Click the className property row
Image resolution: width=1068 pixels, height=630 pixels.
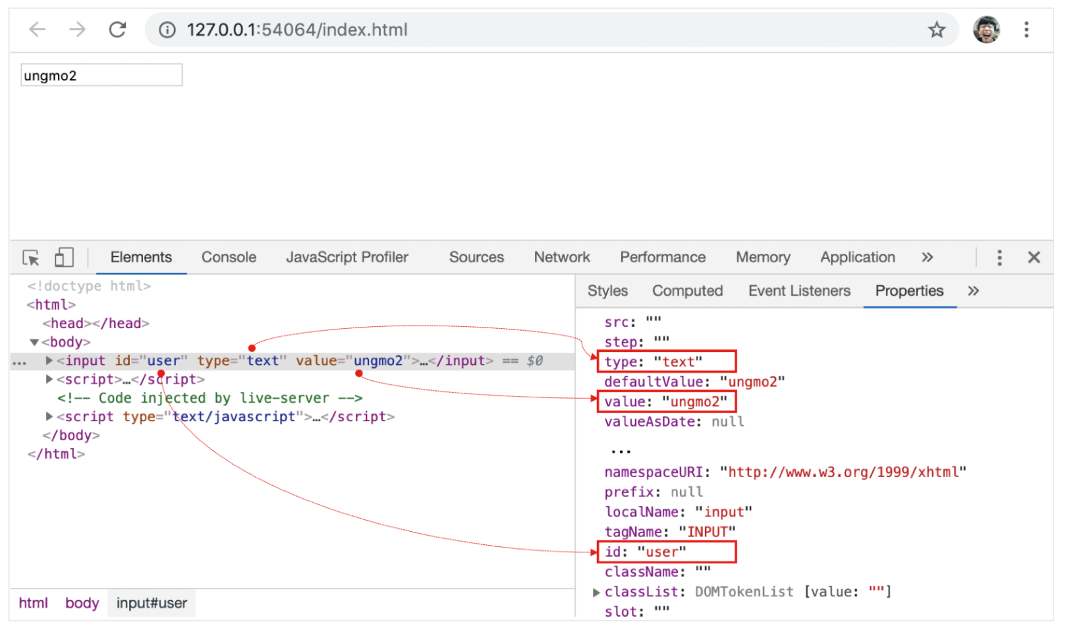tap(658, 572)
